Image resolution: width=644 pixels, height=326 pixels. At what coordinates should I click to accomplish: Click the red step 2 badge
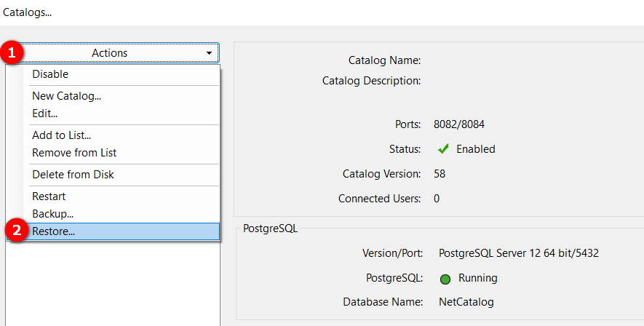(16, 231)
